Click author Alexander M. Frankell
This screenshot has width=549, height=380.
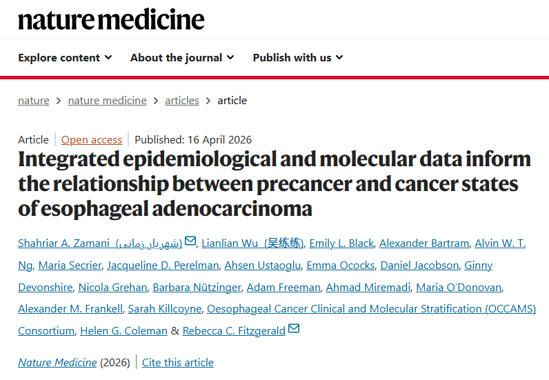pyautogui.click(x=70, y=308)
